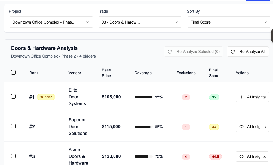
Task: Expand the Trade dropdown
Action: 140,22
